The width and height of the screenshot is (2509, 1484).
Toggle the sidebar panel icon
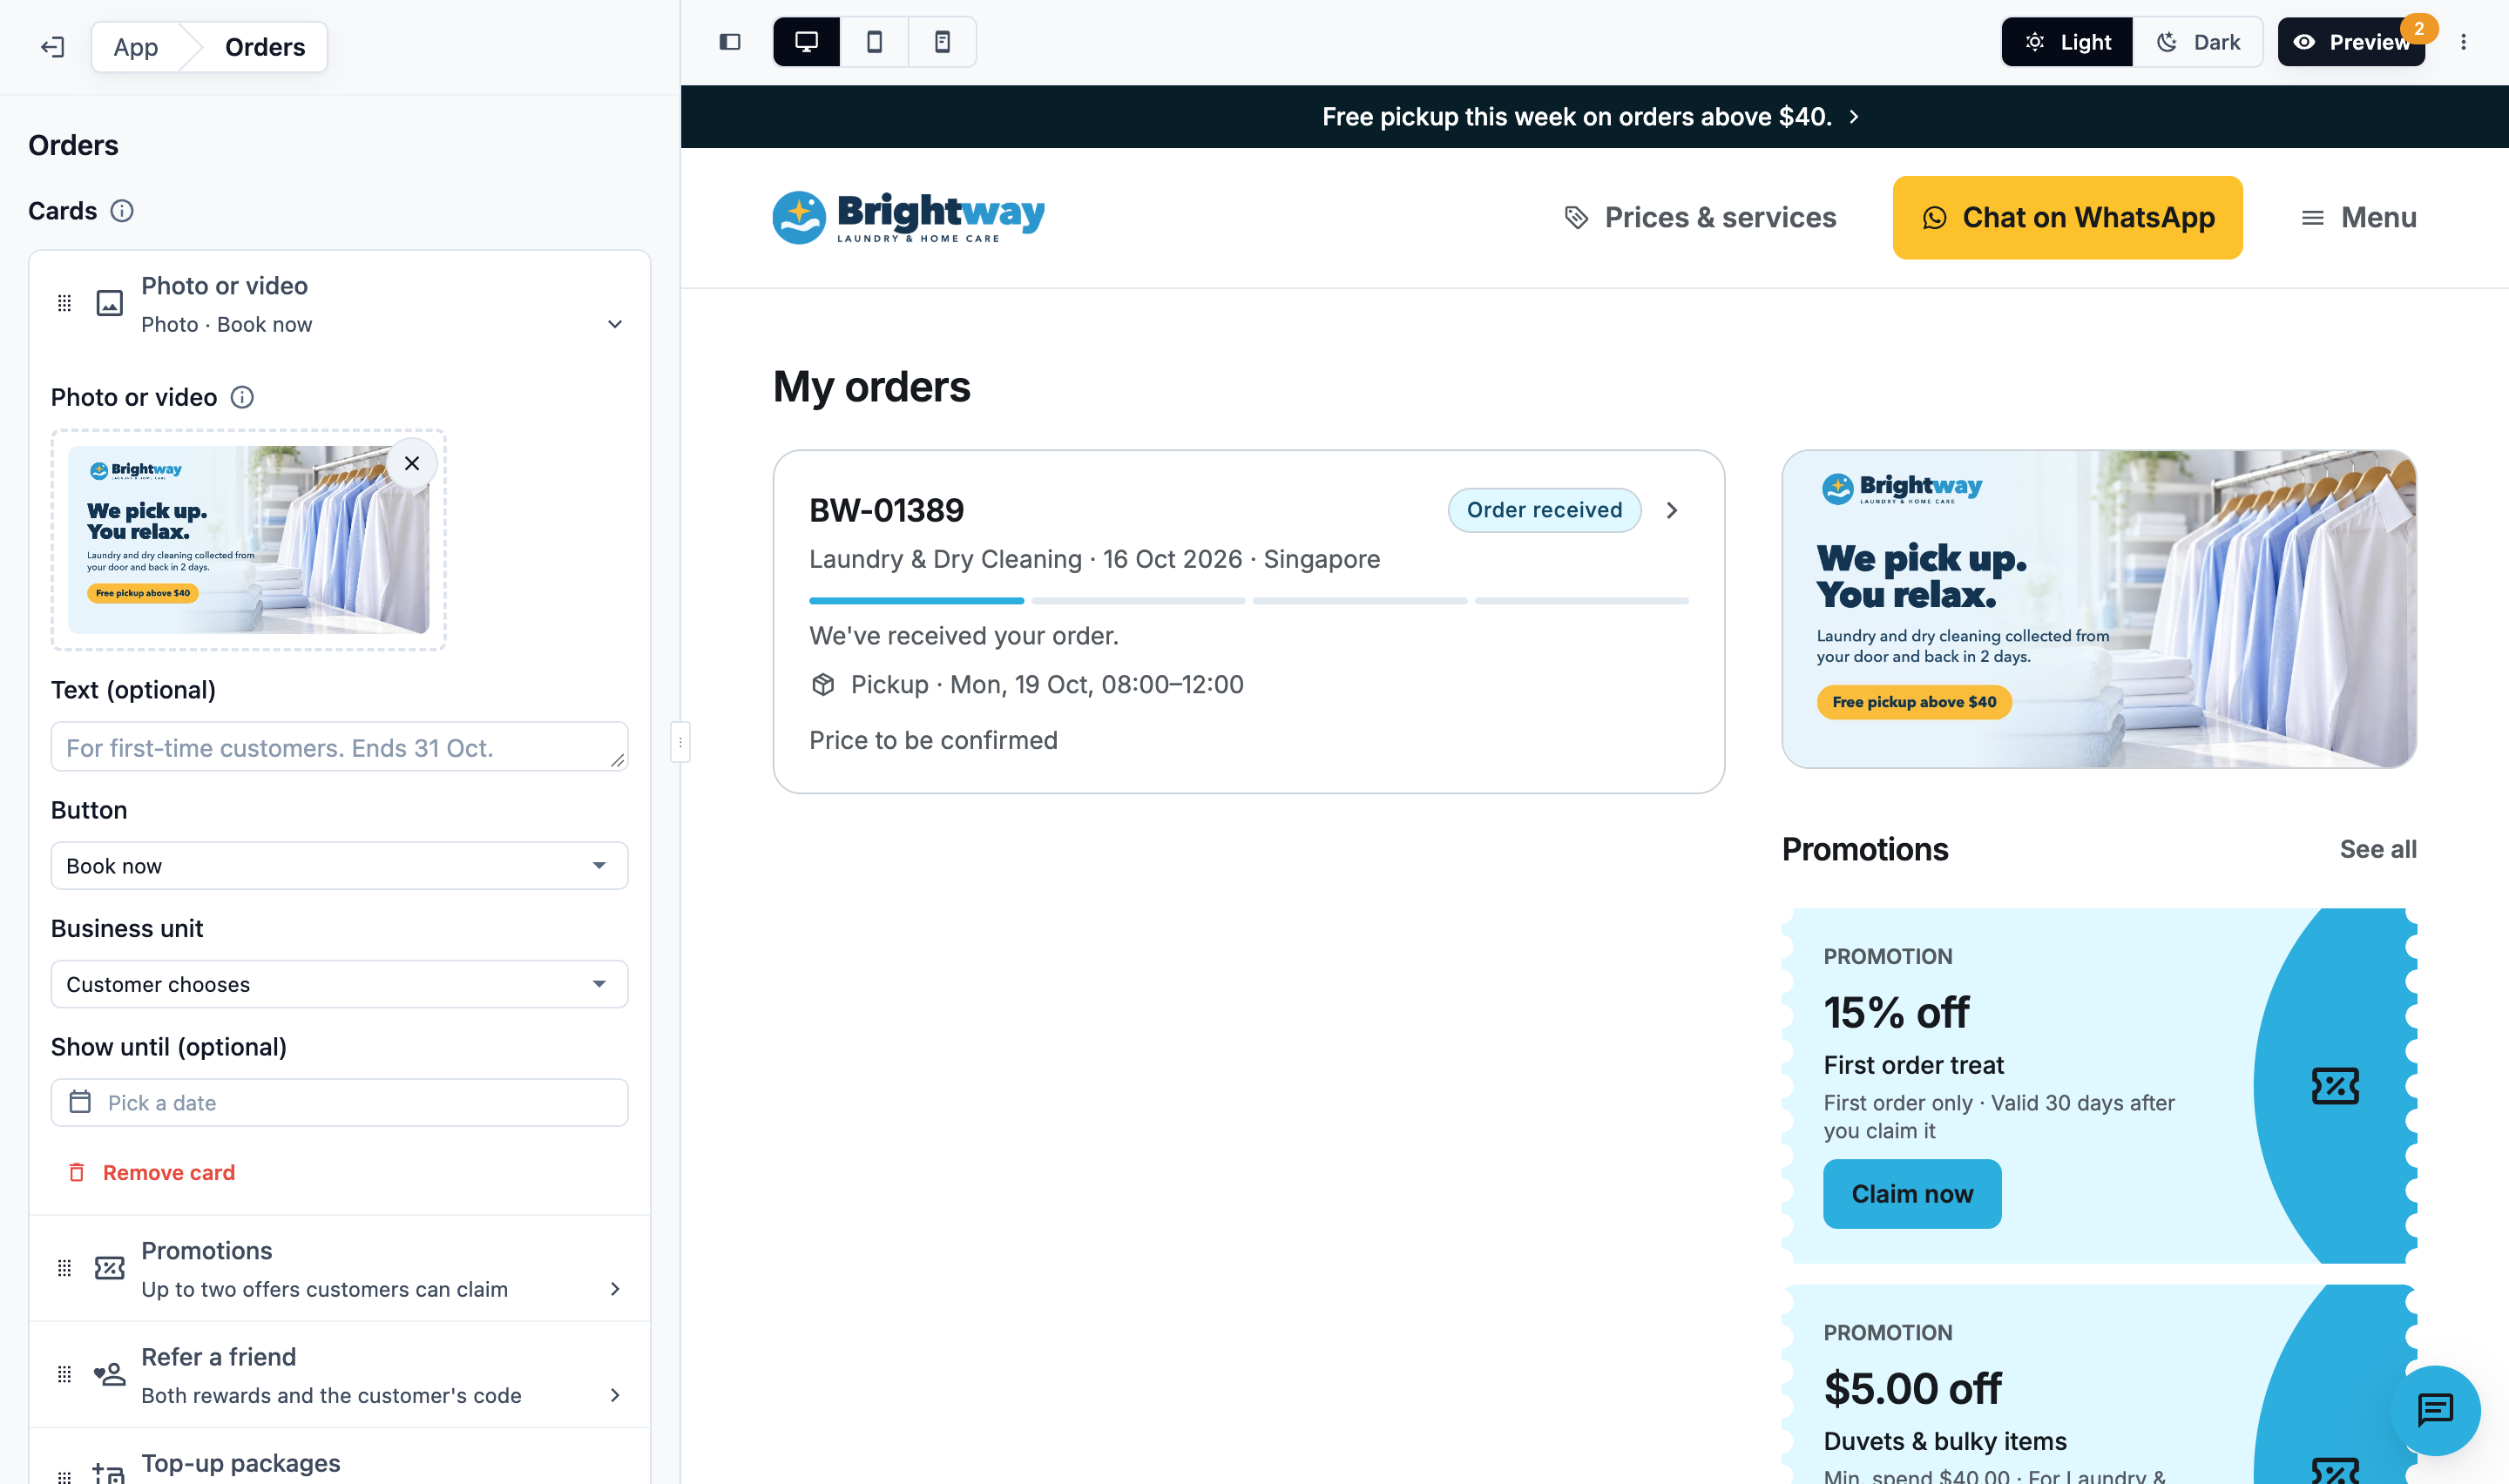pos(730,42)
